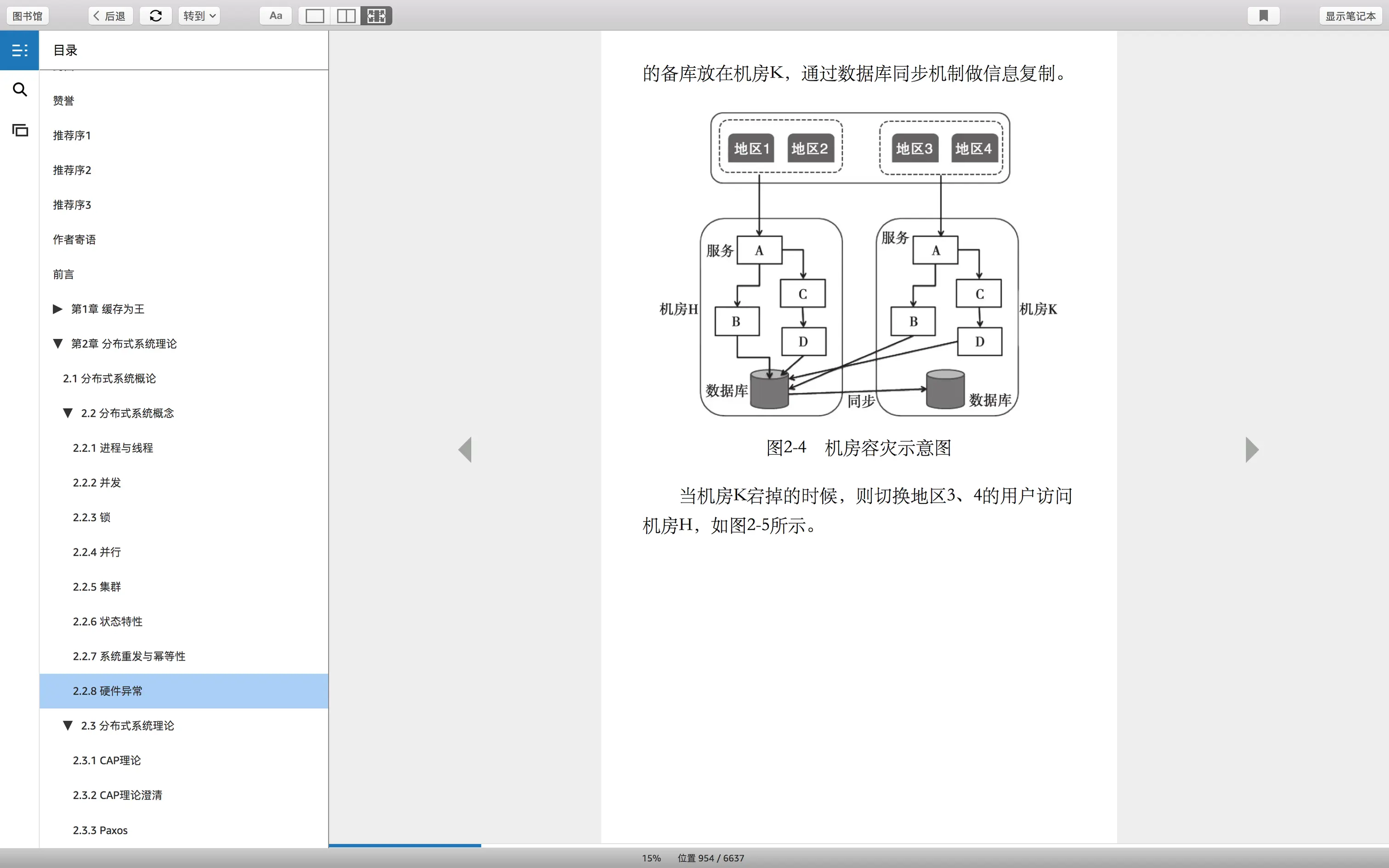
Task: Open the Aa font settings
Action: tap(276, 16)
